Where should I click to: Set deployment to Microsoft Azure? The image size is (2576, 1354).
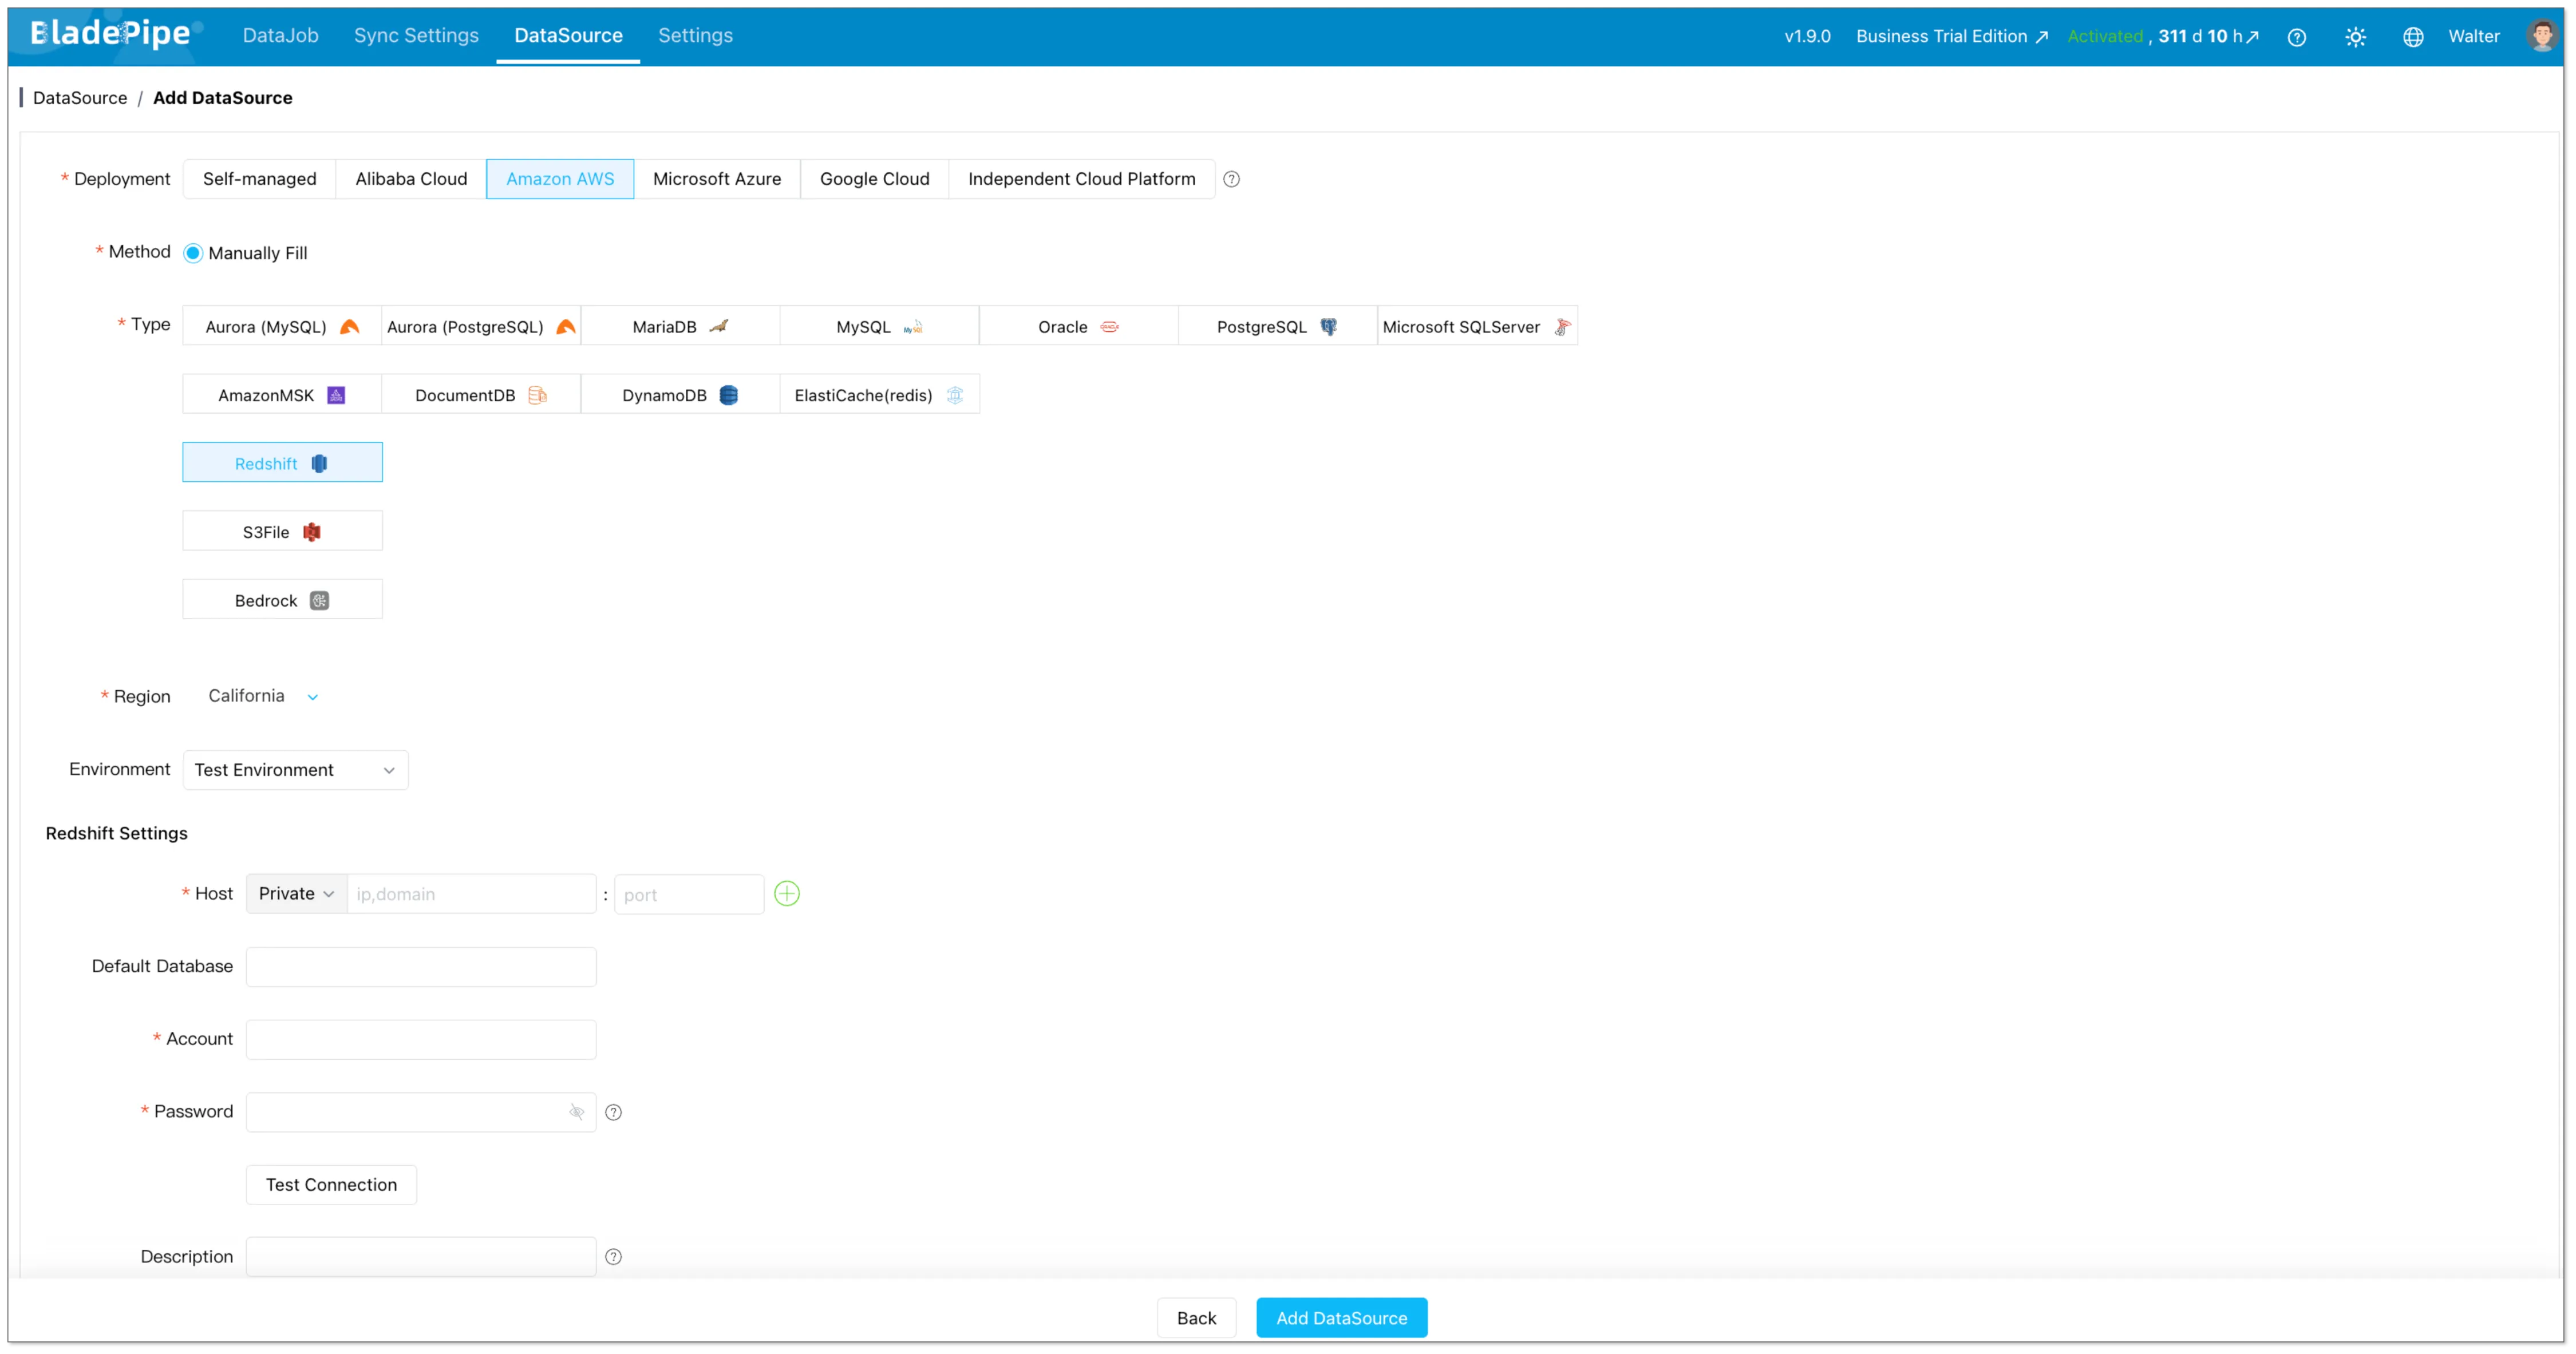717,179
